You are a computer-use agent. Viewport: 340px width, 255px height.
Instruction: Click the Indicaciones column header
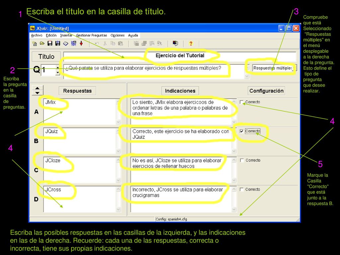point(180,91)
